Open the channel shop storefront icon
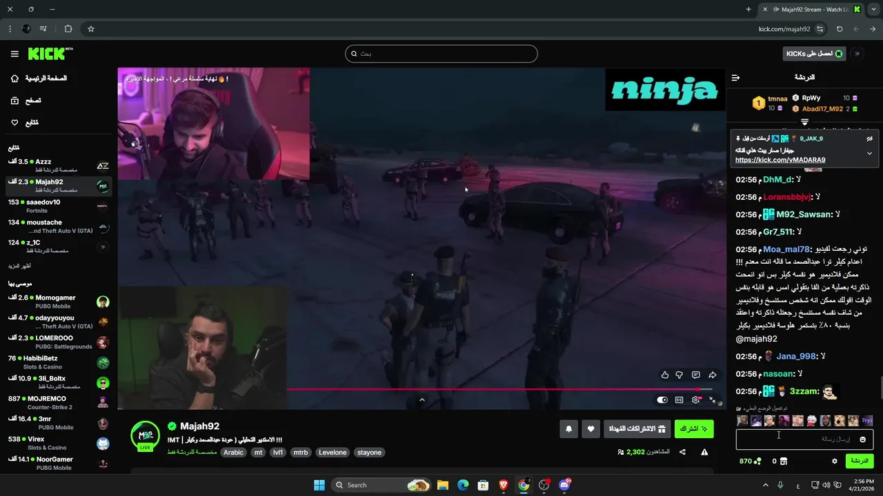 click(x=784, y=461)
